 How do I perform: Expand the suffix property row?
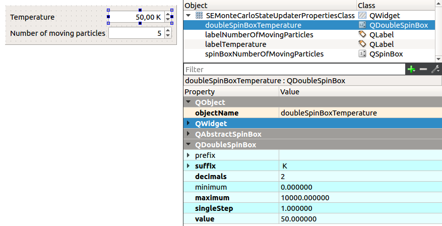[x=188, y=166]
